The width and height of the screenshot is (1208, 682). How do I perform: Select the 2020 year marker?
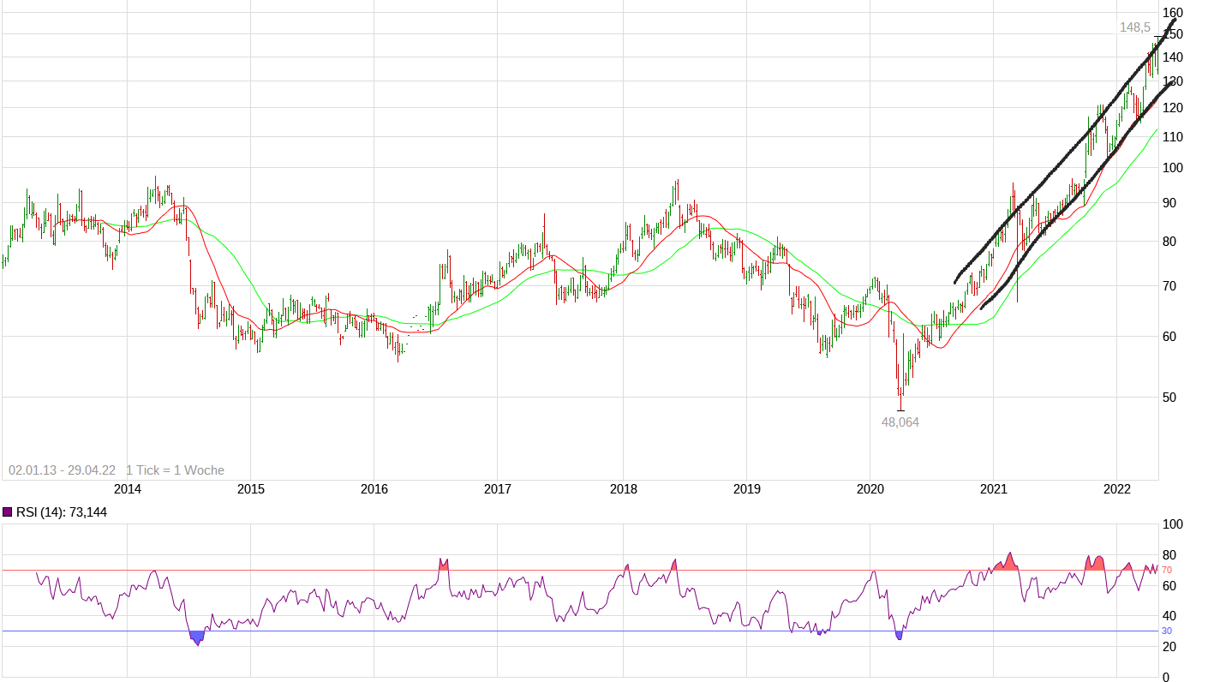point(870,489)
